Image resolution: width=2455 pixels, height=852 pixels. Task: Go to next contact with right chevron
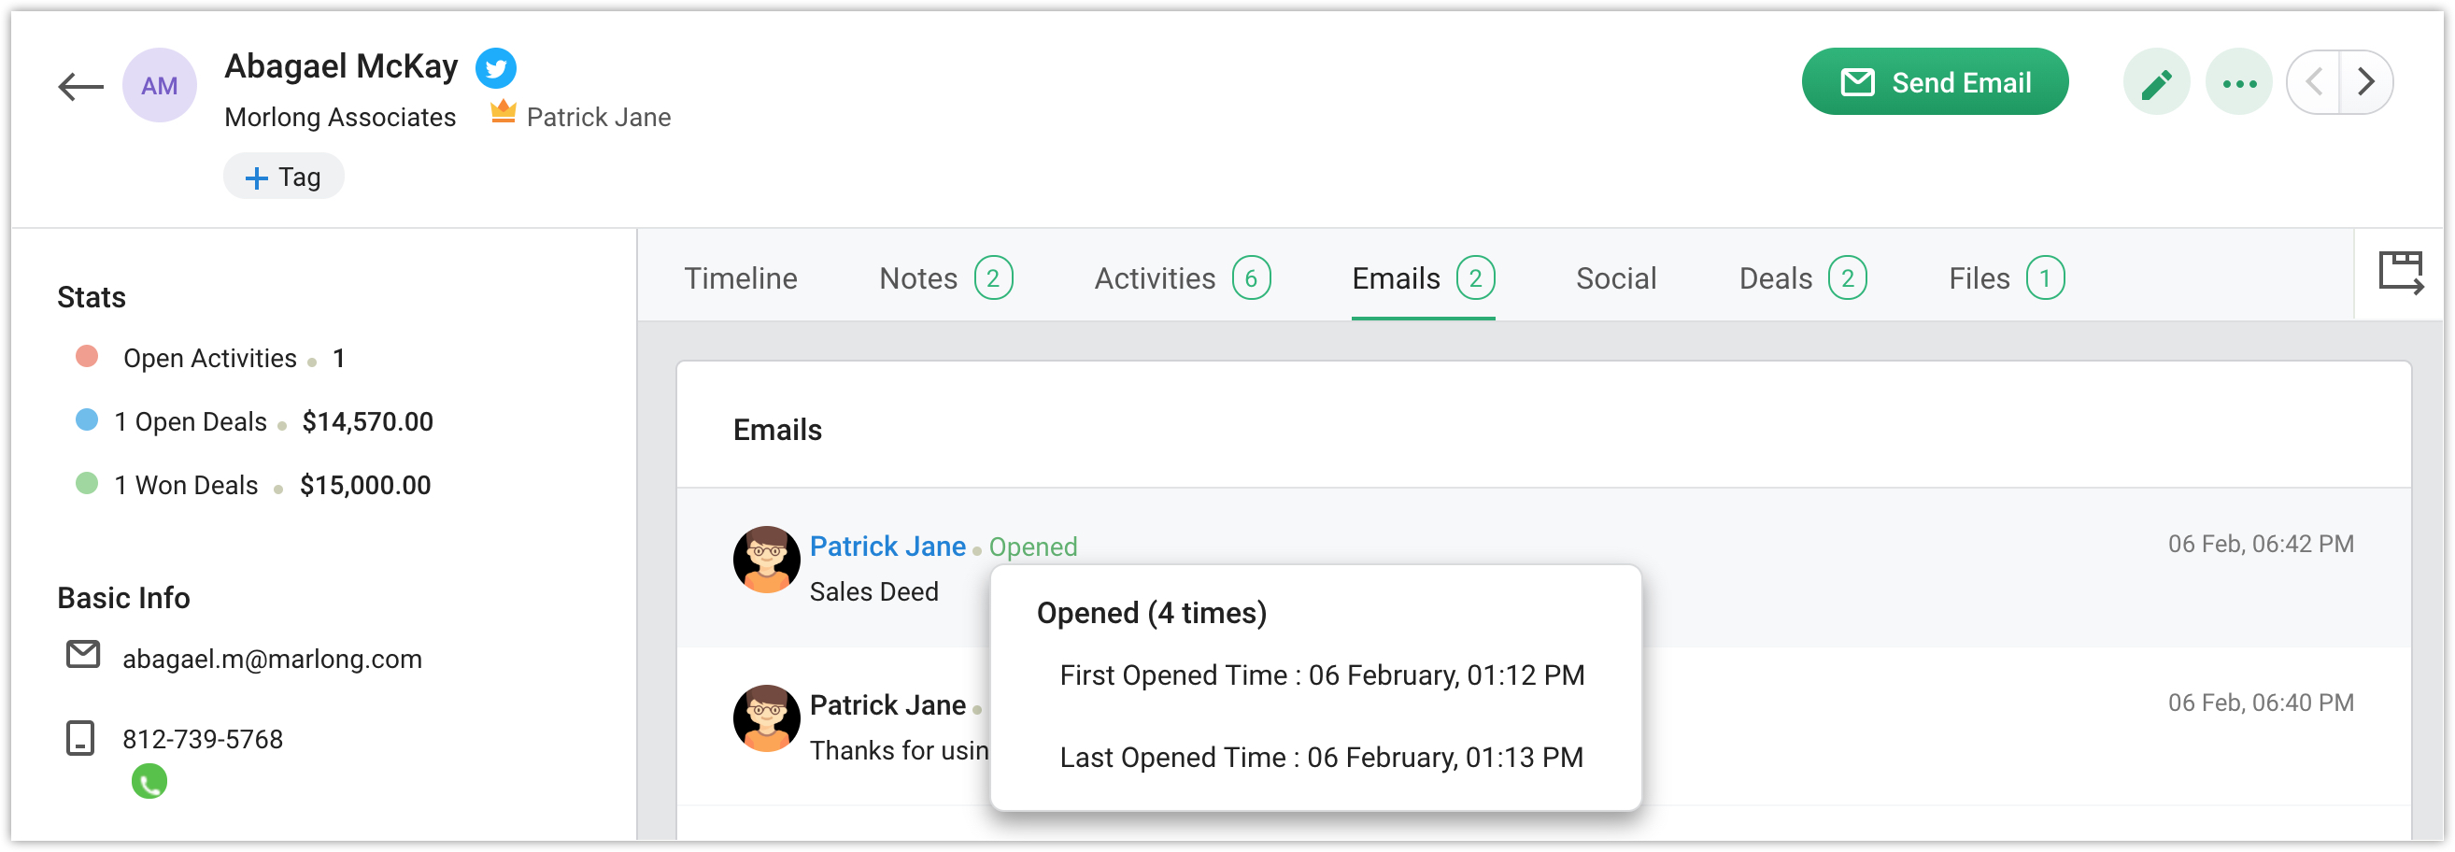(2365, 83)
